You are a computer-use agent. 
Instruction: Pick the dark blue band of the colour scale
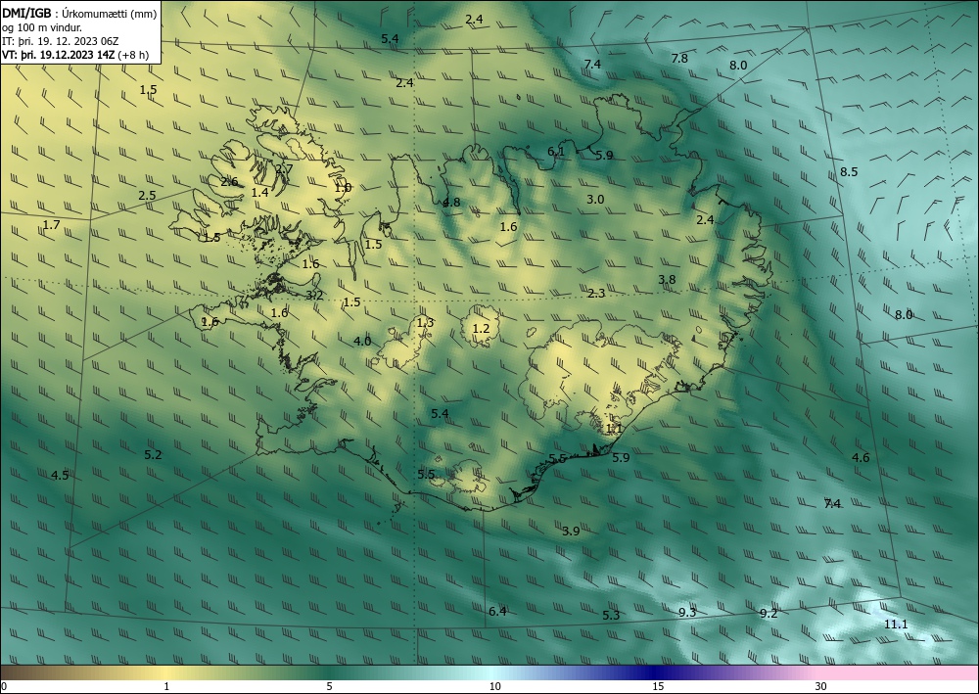(x=656, y=672)
